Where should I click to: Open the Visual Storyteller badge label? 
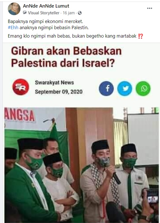click(44, 13)
